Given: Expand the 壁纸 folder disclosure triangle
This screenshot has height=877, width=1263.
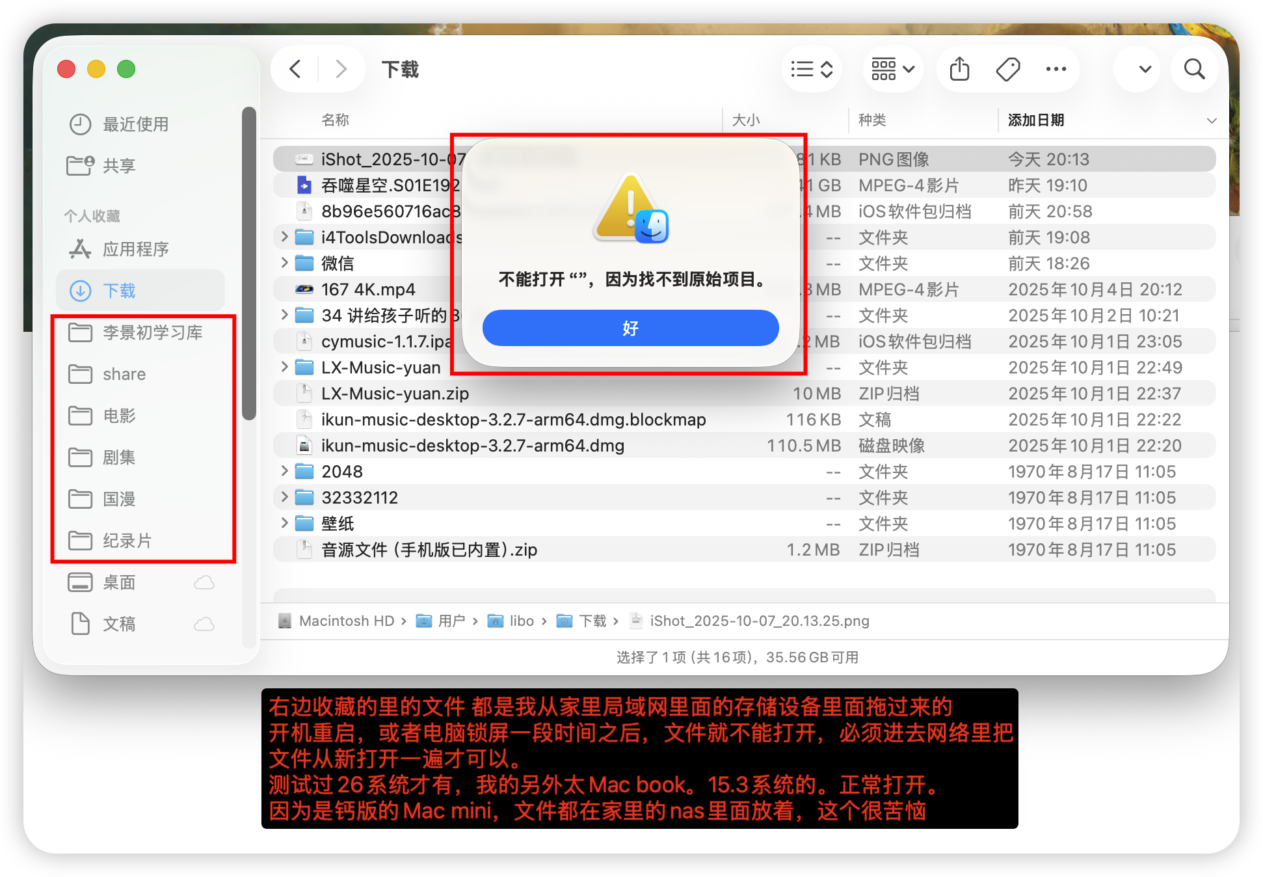Looking at the screenshot, I should pos(284,523).
